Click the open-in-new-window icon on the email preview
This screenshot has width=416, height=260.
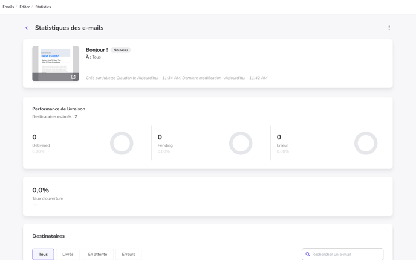coord(73,77)
